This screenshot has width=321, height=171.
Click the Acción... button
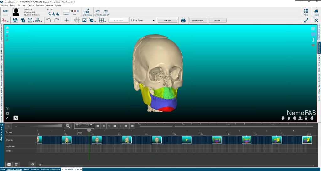[218, 21]
